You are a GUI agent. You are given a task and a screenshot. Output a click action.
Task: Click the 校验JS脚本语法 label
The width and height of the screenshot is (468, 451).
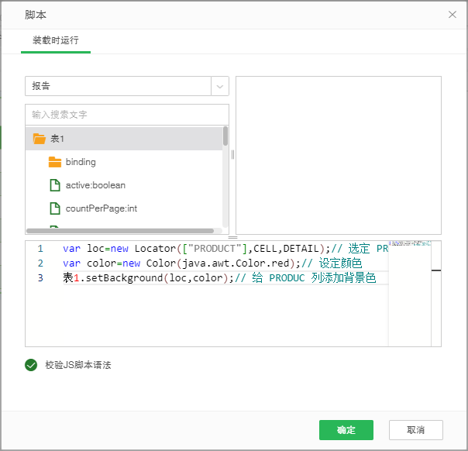point(77,364)
